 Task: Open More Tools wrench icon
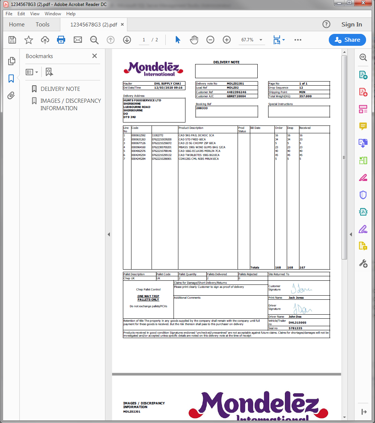(363, 264)
